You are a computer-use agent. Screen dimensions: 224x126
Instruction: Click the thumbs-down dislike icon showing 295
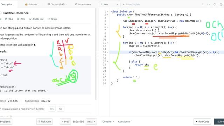[18, 19]
